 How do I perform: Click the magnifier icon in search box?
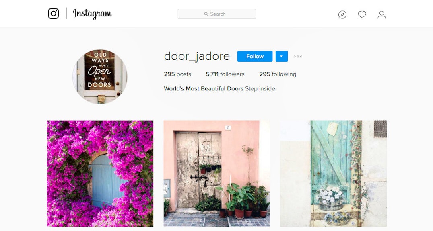[x=206, y=14]
